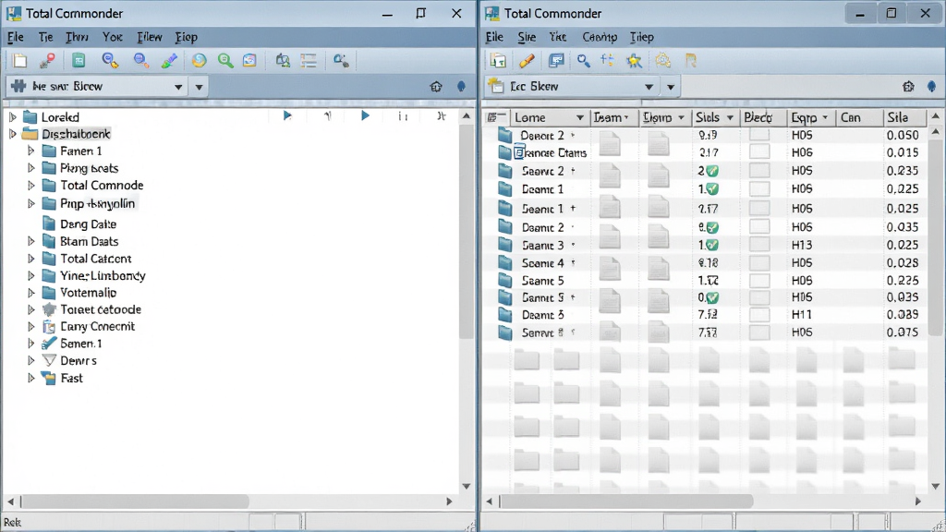The width and height of the screenshot is (946, 532).
Task: Open the Sials column header dropdown
Action: [x=730, y=117]
